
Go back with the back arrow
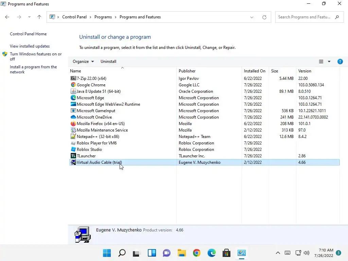(x=7, y=17)
